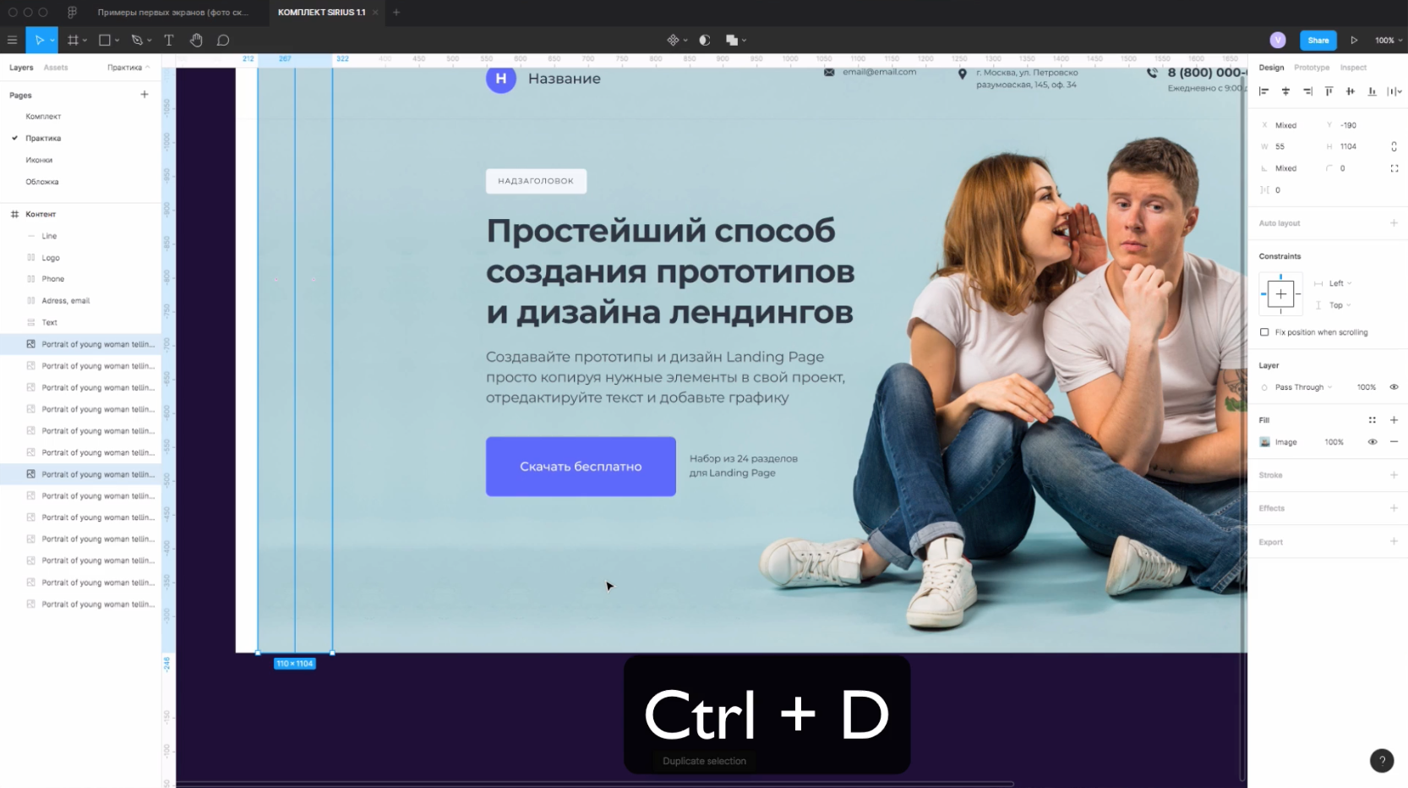Open a new tab with plus
1408x788 pixels.
(396, 12)
